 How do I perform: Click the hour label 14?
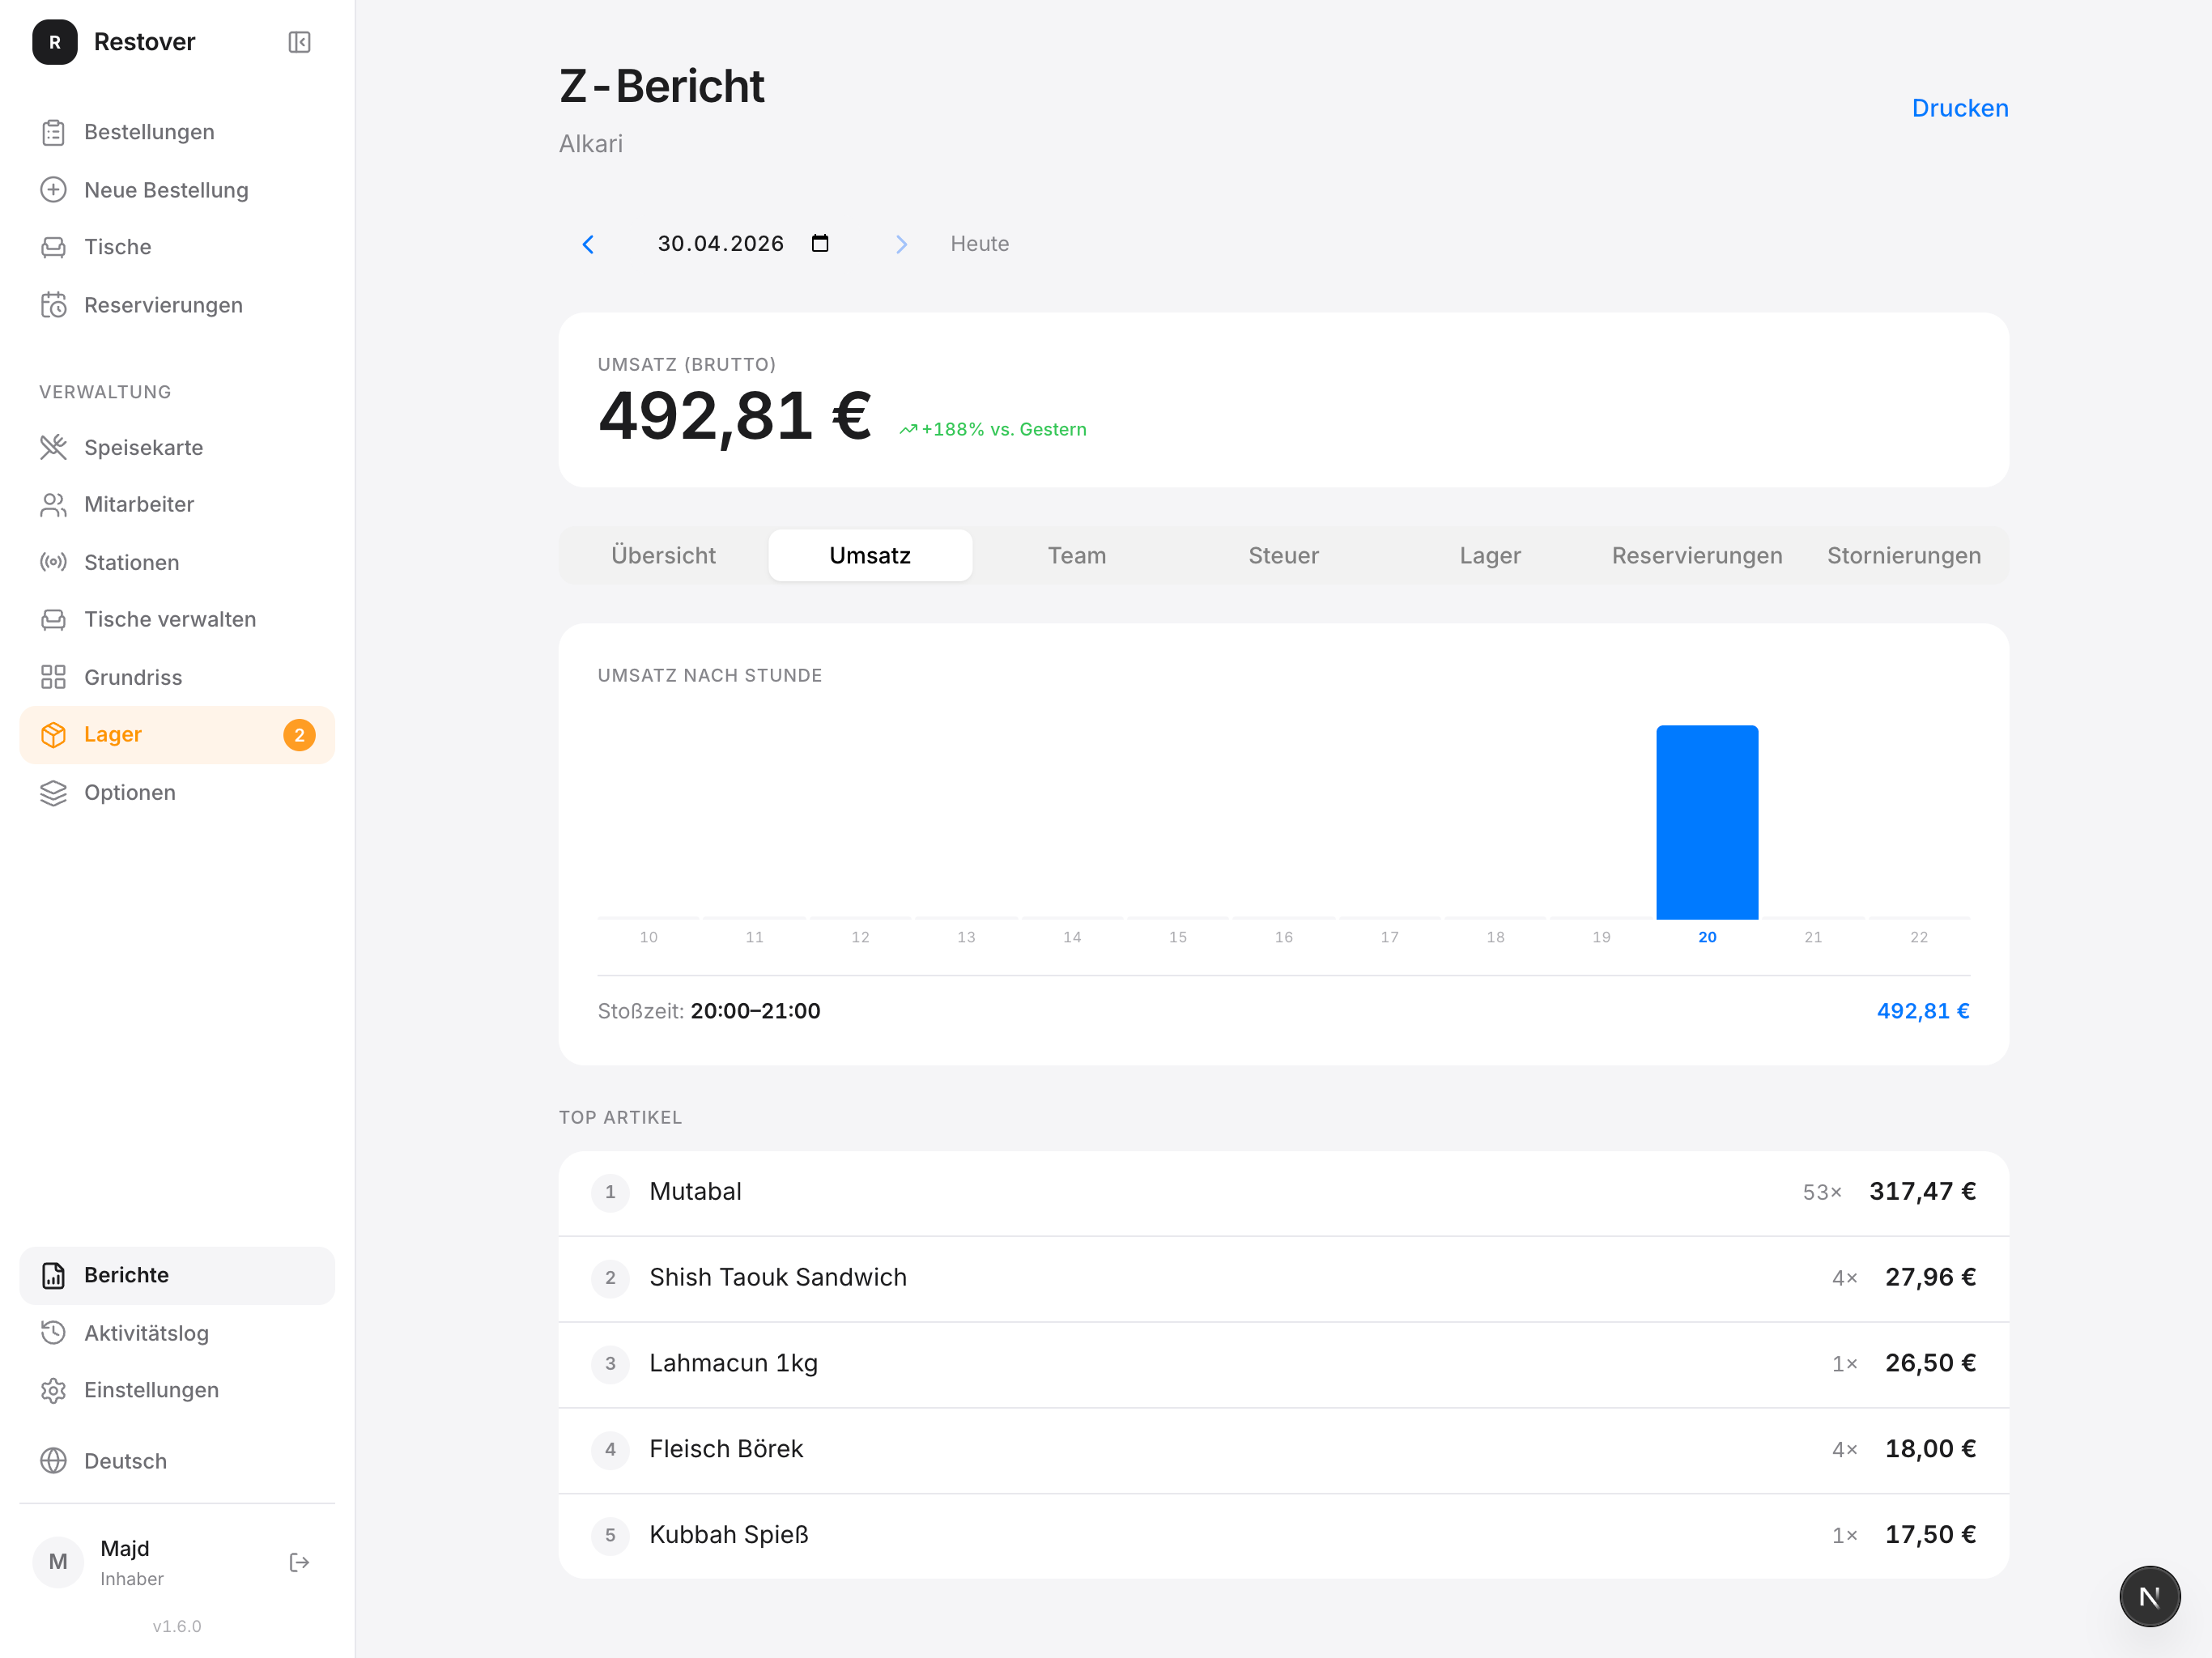tap(1072, 937)
